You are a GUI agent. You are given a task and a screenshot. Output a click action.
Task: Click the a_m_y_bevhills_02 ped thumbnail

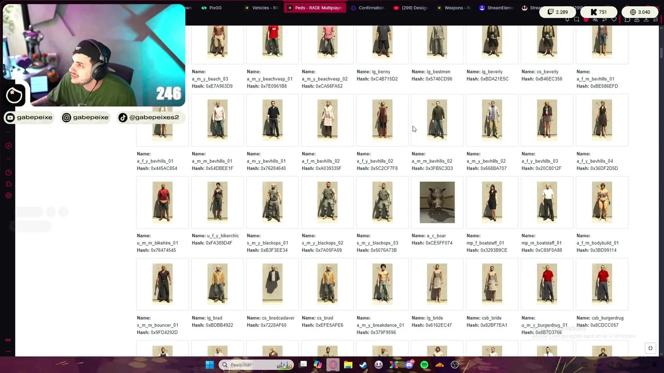tap(492, 120)
